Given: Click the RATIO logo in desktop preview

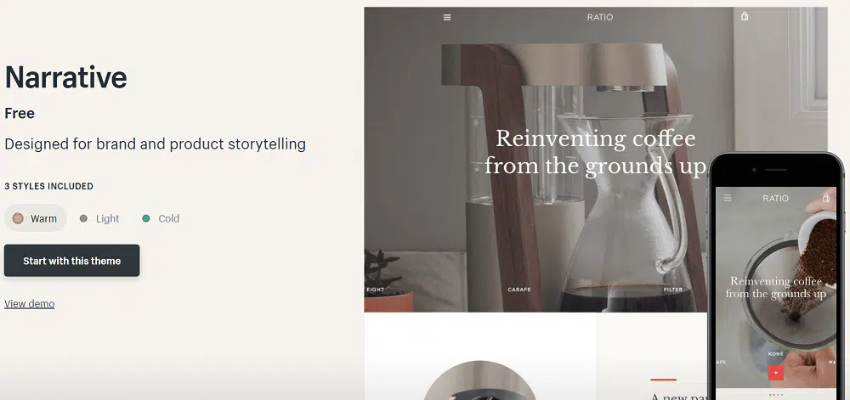Looking at the screenshot, I should point(599,17).
